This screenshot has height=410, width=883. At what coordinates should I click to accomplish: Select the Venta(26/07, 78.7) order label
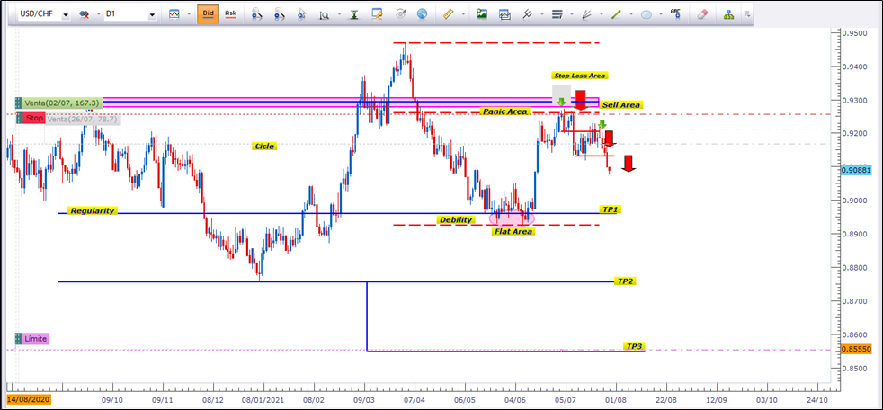click(83, 119)
